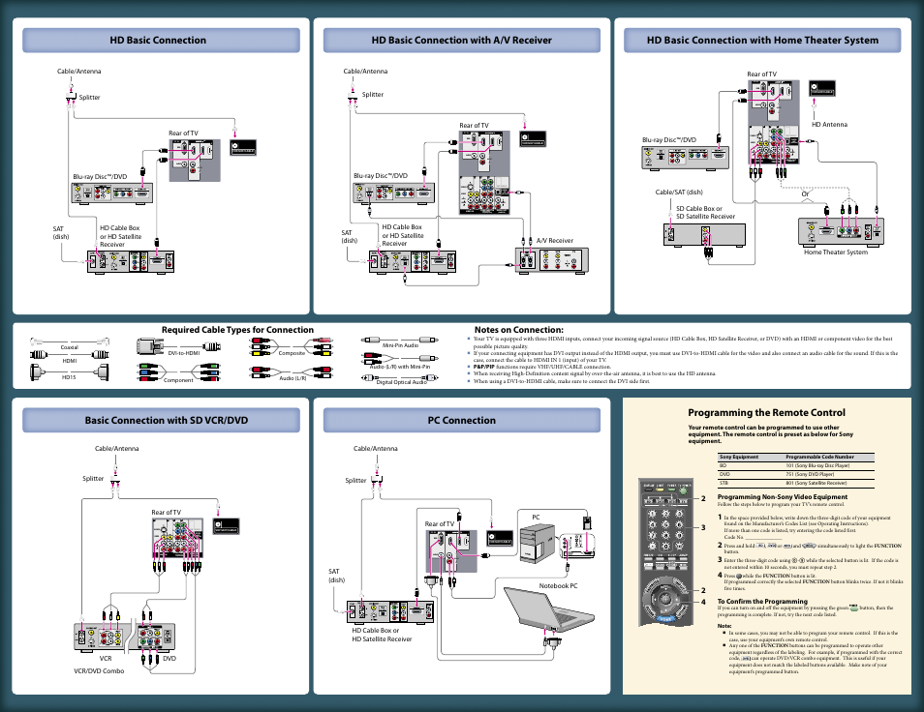Click the Audio (L/R) with Mini-Pin cable illustration

coord(400,357)
